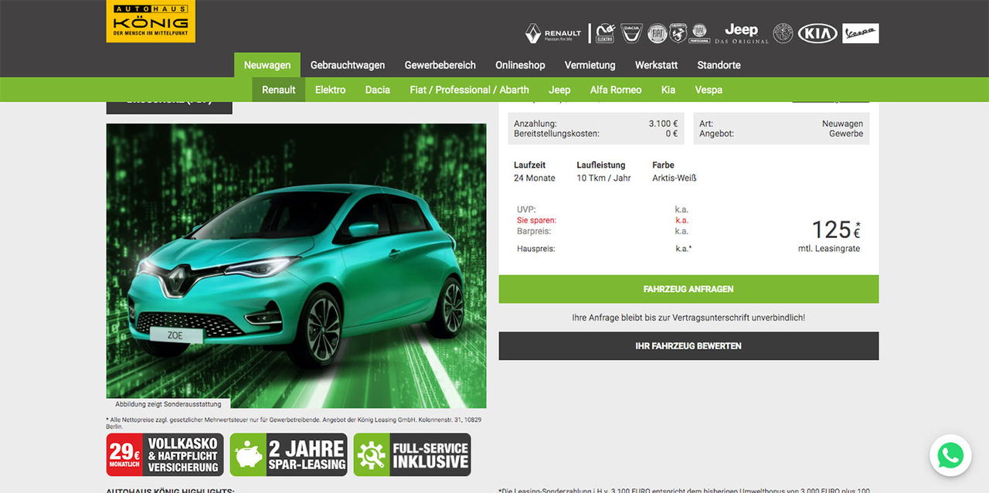
Task: Click the Laufzeit value 24 Monate
Action: click(535, 178)
